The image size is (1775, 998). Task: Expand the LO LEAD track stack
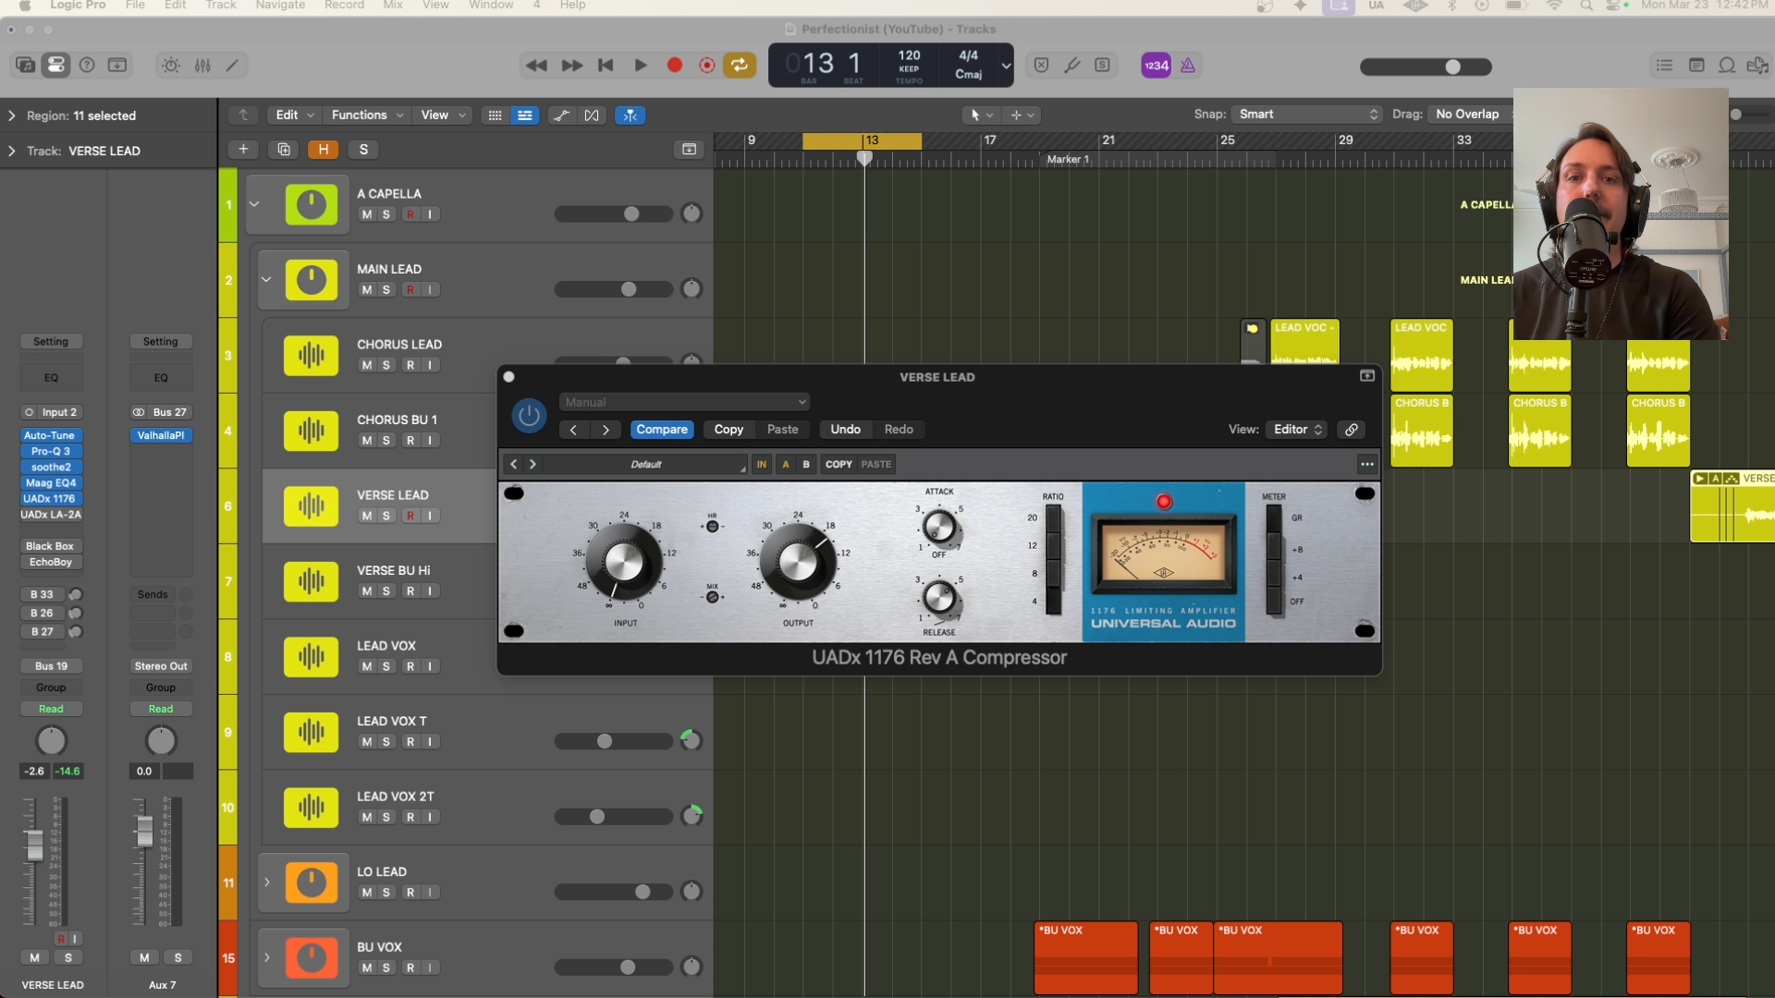click(x=267, y=882)
